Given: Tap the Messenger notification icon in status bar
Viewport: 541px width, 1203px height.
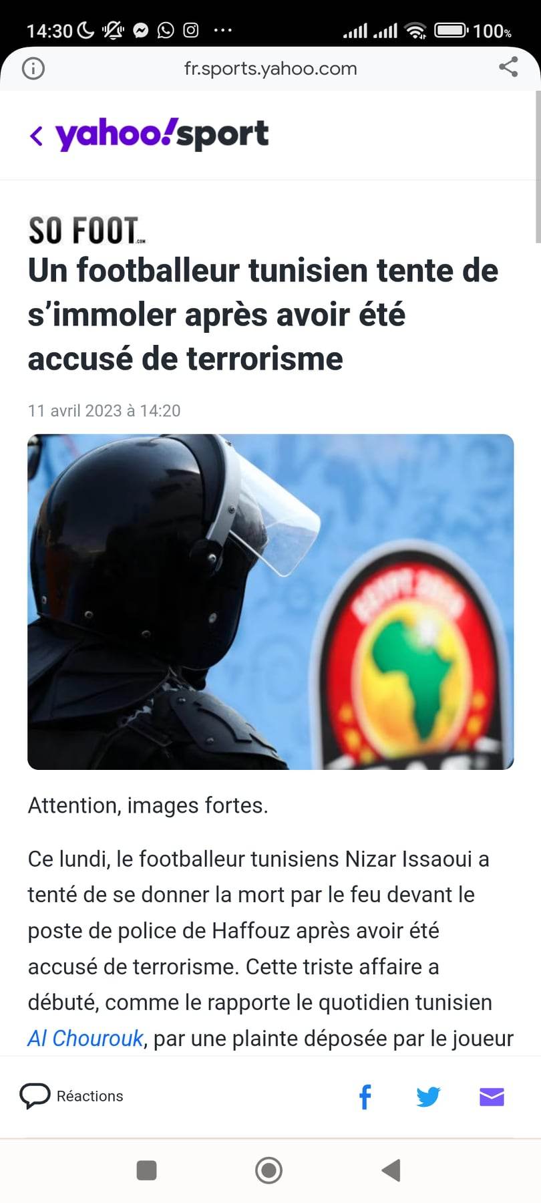Looking at the screenshot, I should (x=141, y=30).
